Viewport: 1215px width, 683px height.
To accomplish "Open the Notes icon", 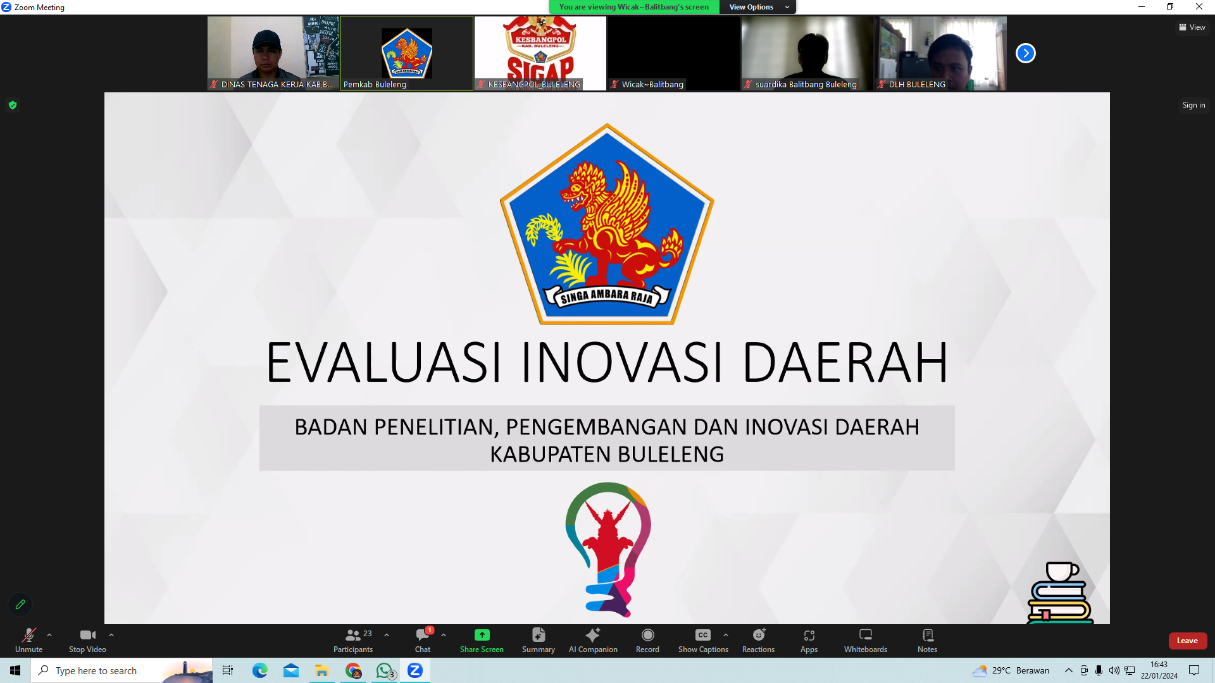I will coord(927,640).
